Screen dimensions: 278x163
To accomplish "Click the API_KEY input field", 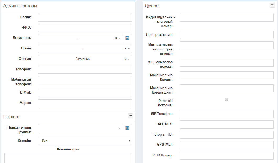I will pyautogui.click(x=226, y=124).
